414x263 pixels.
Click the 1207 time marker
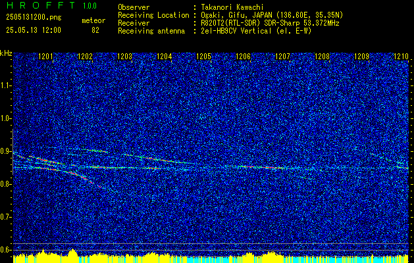[283, 57]
